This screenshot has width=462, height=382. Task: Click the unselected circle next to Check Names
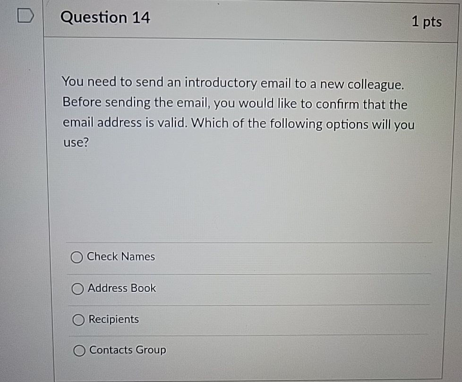coord(77,257)
